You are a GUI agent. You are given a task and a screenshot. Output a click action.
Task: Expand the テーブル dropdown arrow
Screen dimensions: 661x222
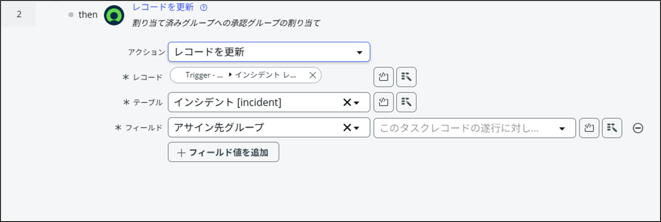(x=357, y=103)
